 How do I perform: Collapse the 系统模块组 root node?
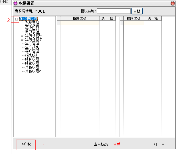tap(17, 19)
